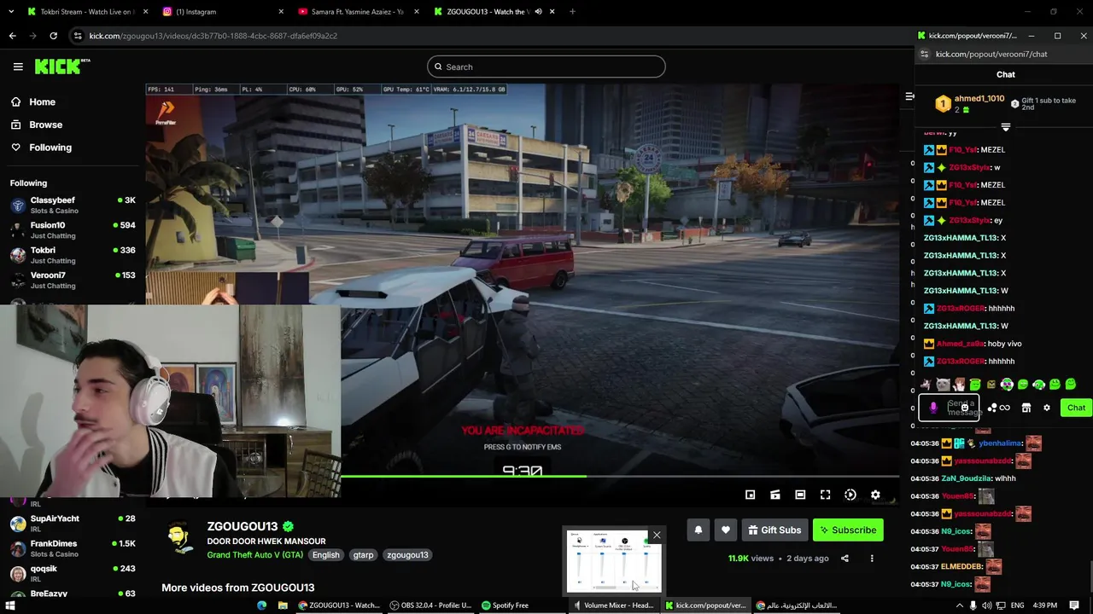Click Gift 1 sub to take 2nd
Image resolution: width=1093 pixels, height=614 pixels.
(x=1043, y=104)
